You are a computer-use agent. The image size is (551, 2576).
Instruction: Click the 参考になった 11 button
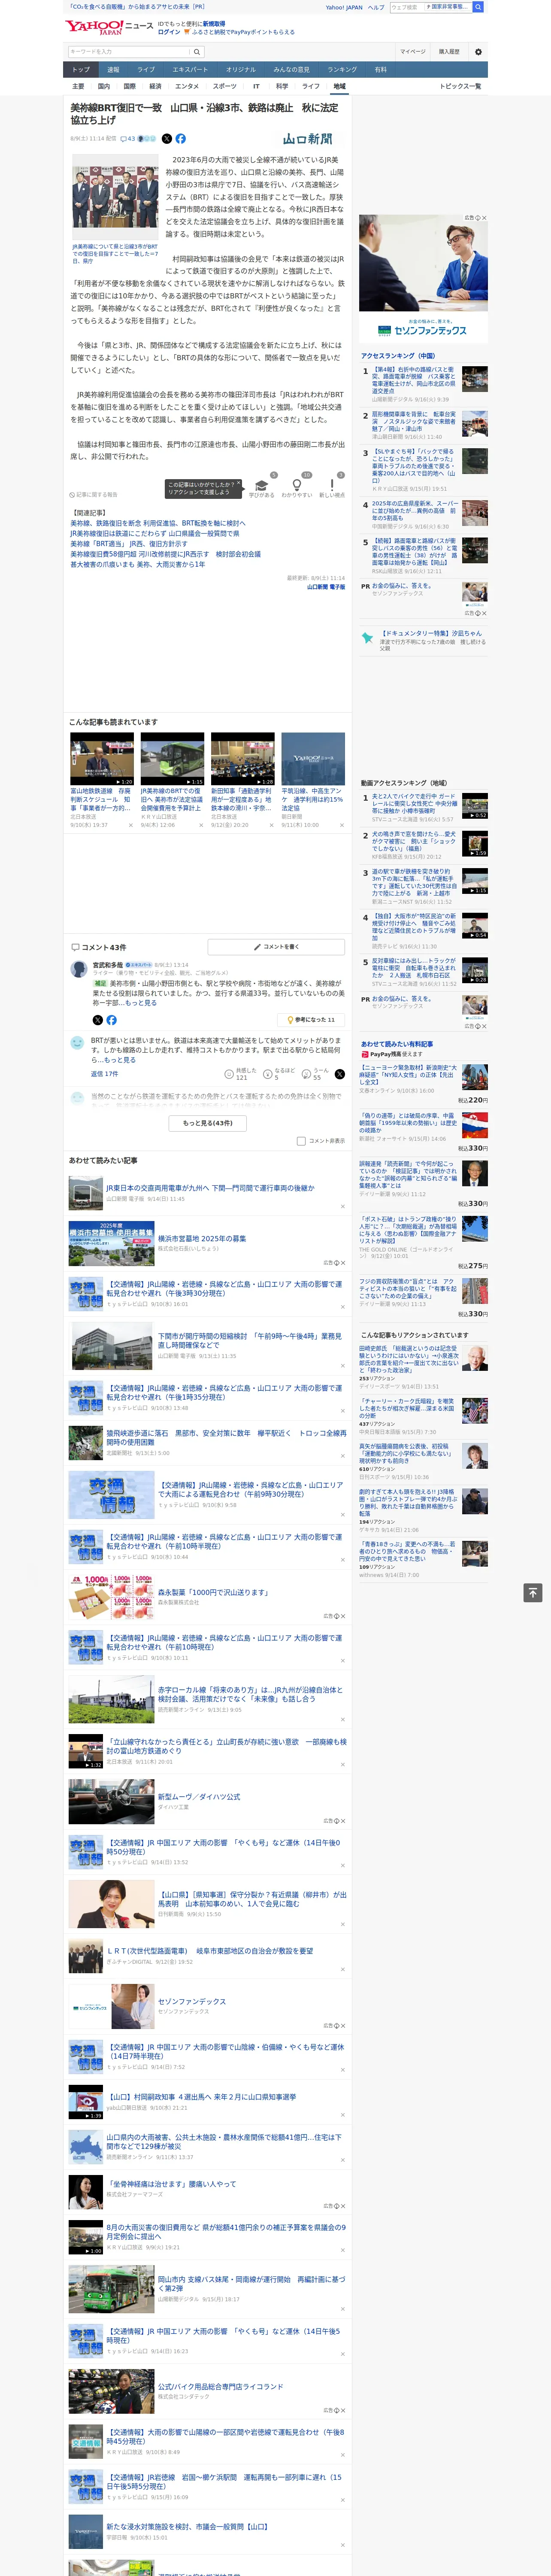[311, 1020]
